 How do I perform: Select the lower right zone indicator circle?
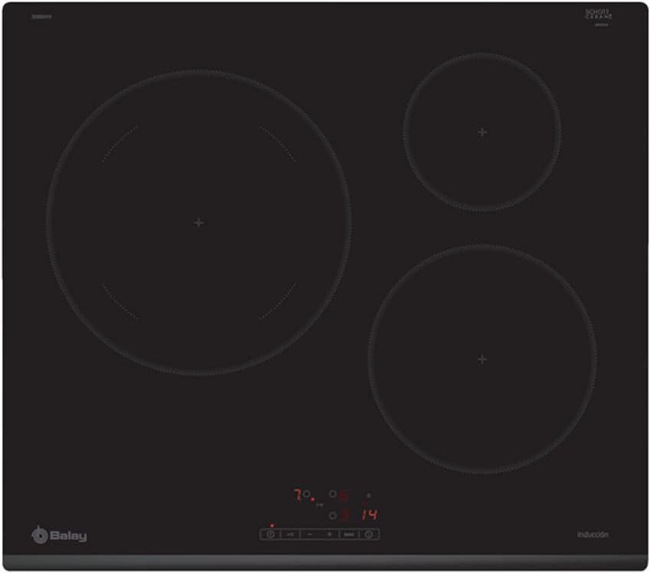point(333,515)
